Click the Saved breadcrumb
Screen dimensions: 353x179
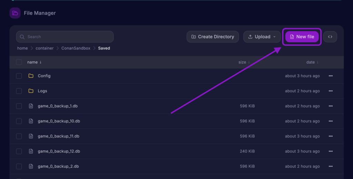(x=104, y=48)
